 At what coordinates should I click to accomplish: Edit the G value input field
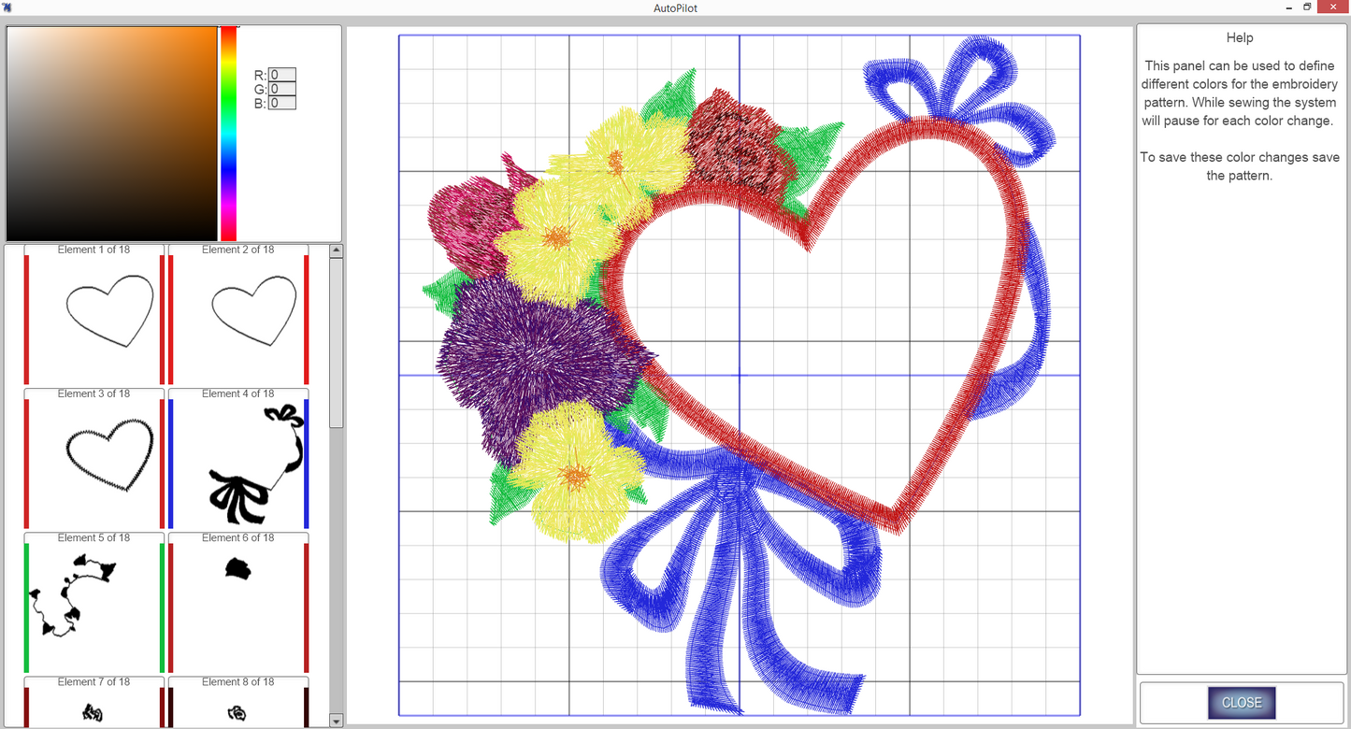[280, 89]
